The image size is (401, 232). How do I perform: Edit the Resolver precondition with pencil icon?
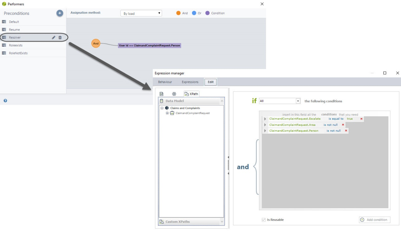[53, 37]
